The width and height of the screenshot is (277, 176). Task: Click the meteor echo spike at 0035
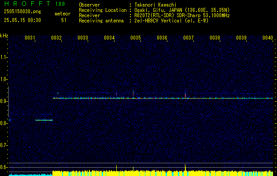point(133,93)
